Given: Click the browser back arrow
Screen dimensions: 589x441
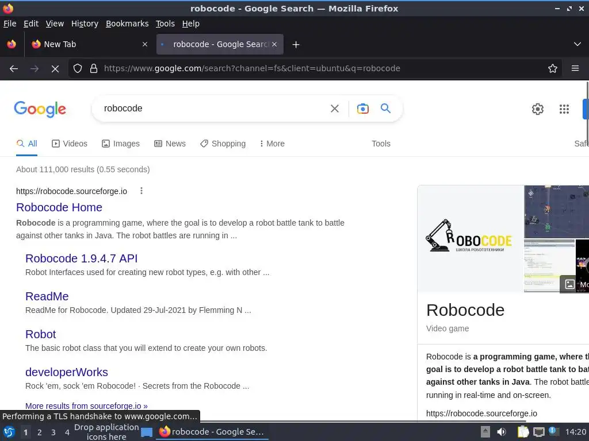Looking at the screenshot, I should [14, 69].
